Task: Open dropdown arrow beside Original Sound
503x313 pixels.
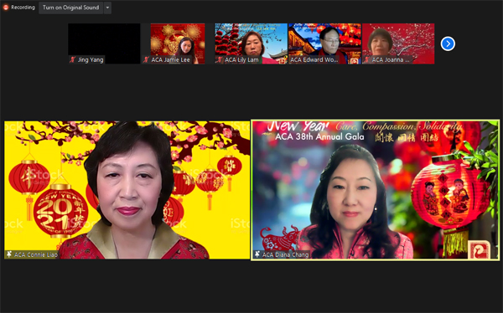Action: 107,8
